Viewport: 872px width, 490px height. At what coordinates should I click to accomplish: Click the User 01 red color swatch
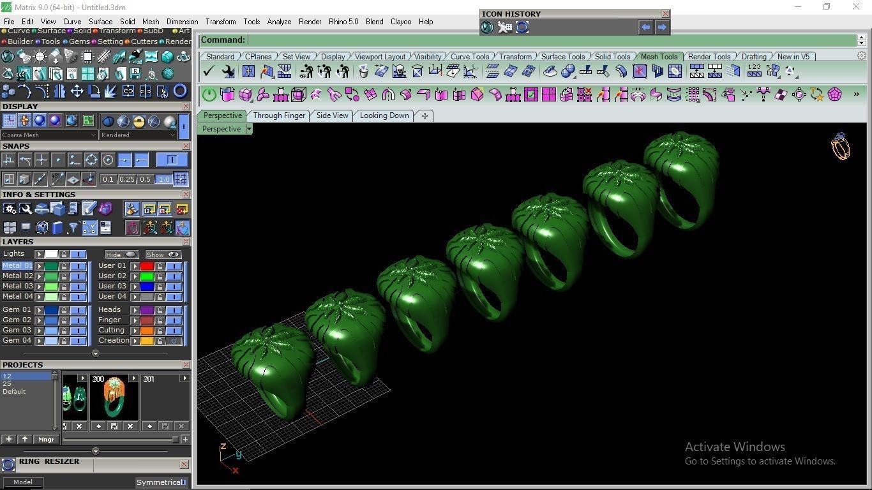pos(147,266)
